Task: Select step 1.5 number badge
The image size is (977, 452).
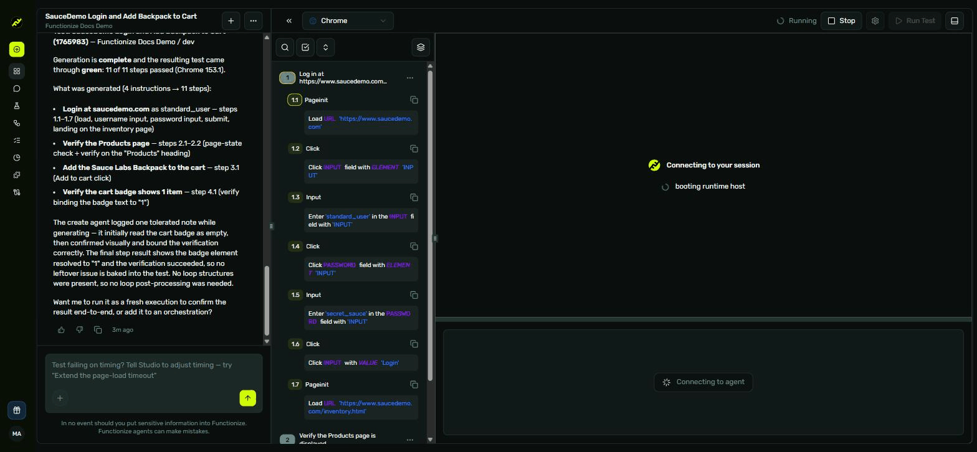Action: [295, 295]
